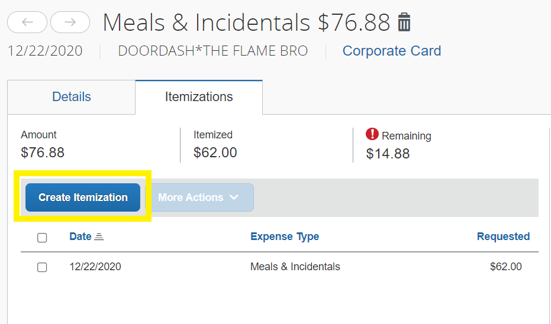Click the $14.88 Remaining amount
The width and height of the screenshot is (551, 324).
pos(388,154)
